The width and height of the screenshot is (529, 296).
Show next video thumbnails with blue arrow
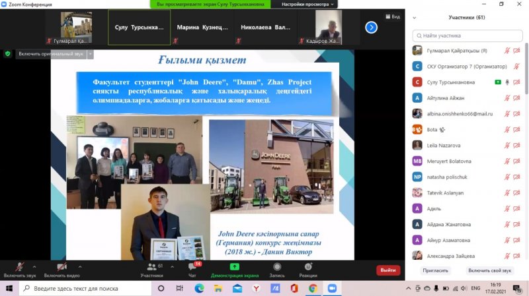(371, 27)
